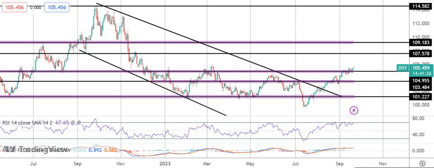The width and height of the screenshot is (434, 168).
Task: Click the red 105.456 price box
Action: pos(14,8)
